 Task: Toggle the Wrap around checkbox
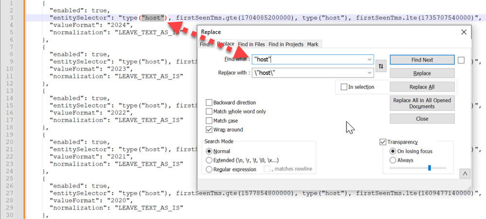[209, 130]
